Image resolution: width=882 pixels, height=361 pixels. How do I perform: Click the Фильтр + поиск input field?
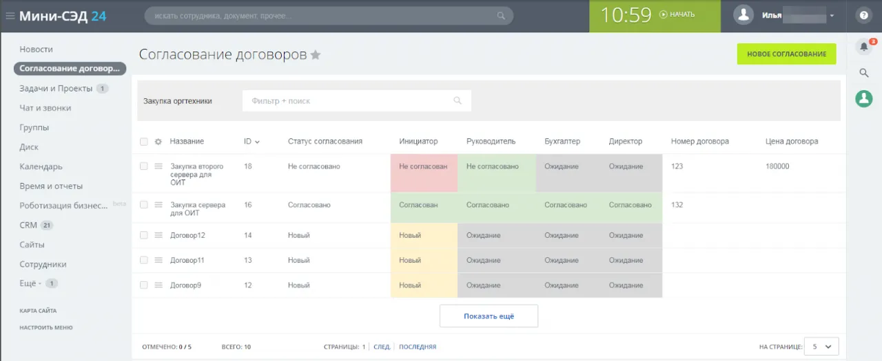pos(348,101)
